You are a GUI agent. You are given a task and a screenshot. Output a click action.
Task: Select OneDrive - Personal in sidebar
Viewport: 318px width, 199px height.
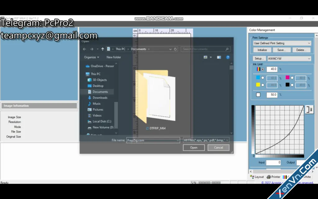pyautogui.click(x=100, y=66)
